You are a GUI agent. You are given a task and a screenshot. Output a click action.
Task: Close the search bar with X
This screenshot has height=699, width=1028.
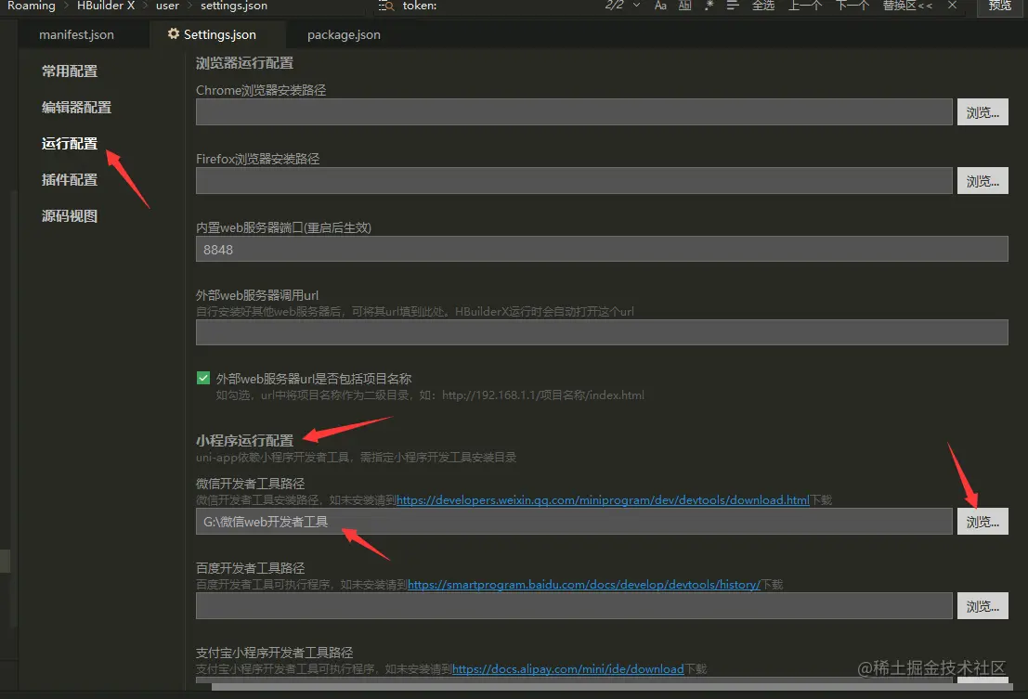[x=952, y=6]
